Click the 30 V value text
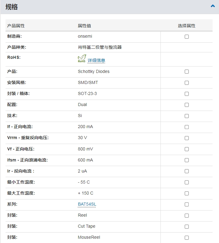This screenshot has height=243, width=219. pos(82,138)
